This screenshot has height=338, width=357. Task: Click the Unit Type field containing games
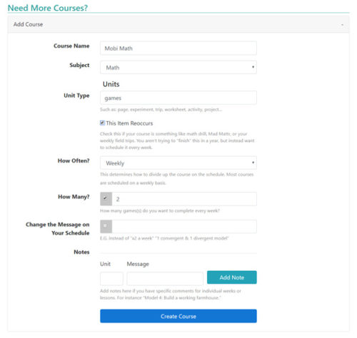178,98
